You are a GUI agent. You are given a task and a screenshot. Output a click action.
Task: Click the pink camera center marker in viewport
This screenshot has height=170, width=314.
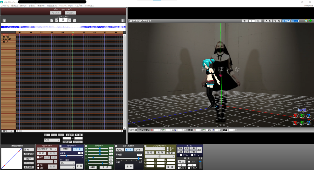click(x=221, y=75)
